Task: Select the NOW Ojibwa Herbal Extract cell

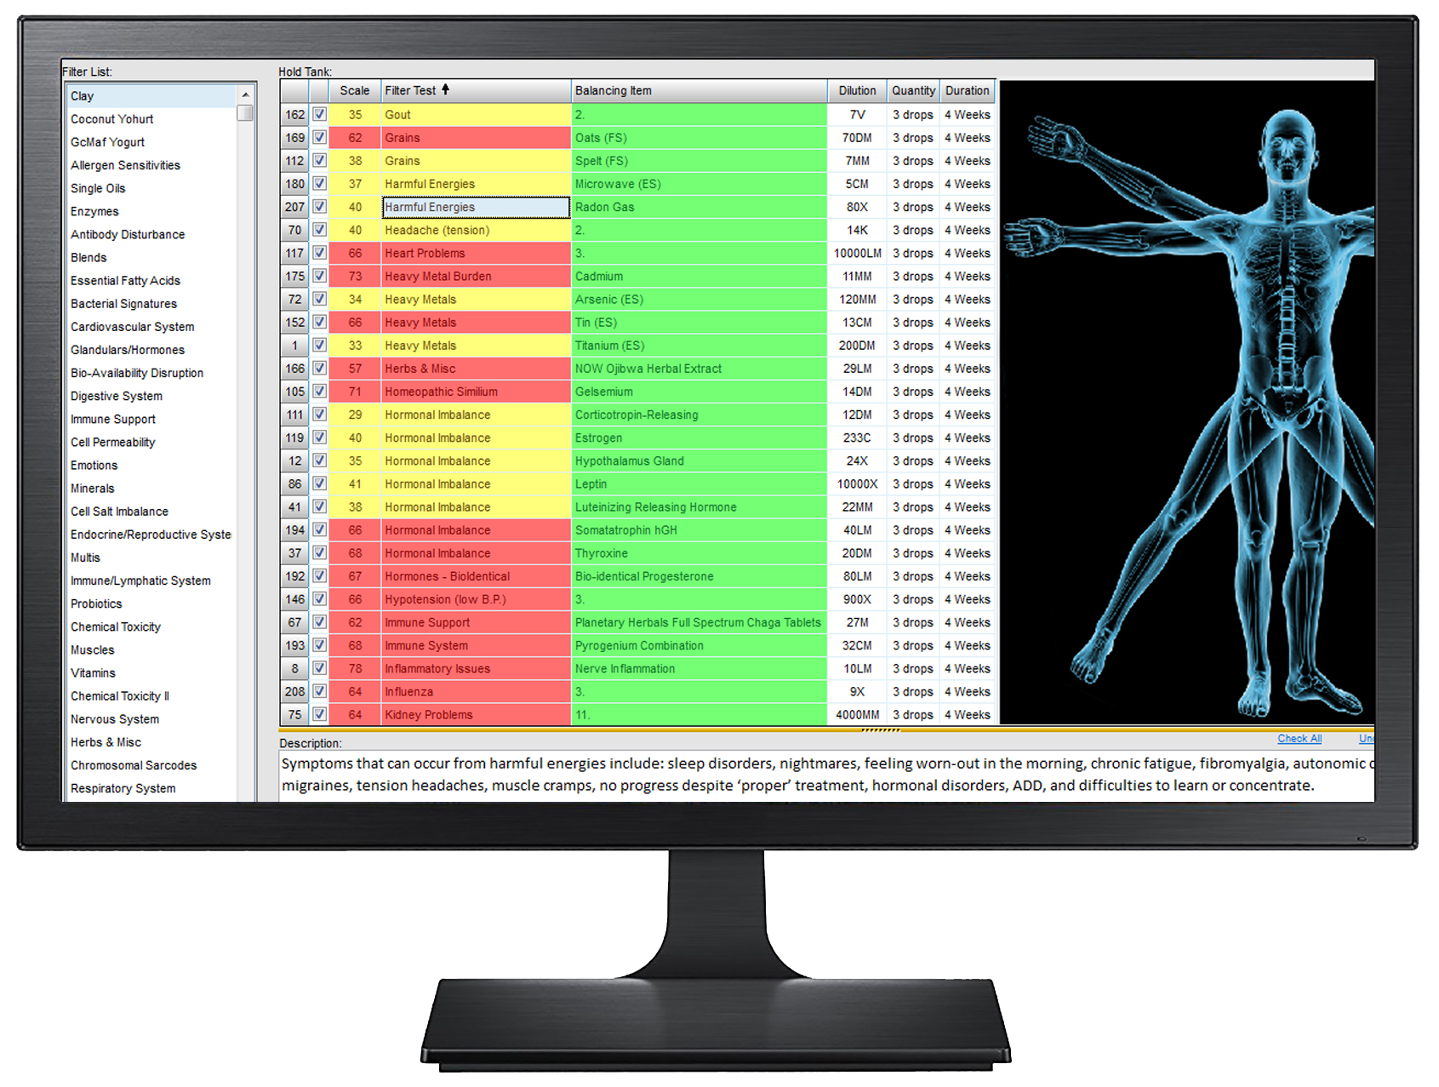Action: [699, 369]
